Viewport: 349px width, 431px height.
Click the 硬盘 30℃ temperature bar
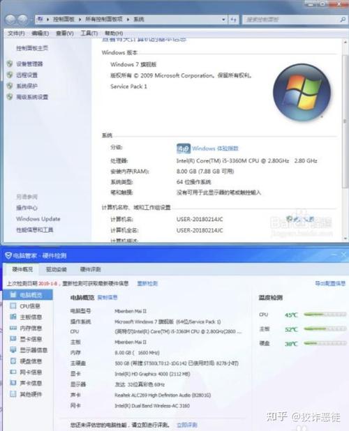tap(325, 343)
